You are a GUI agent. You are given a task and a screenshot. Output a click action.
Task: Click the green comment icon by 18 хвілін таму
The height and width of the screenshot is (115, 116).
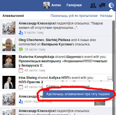coord(21,49)
